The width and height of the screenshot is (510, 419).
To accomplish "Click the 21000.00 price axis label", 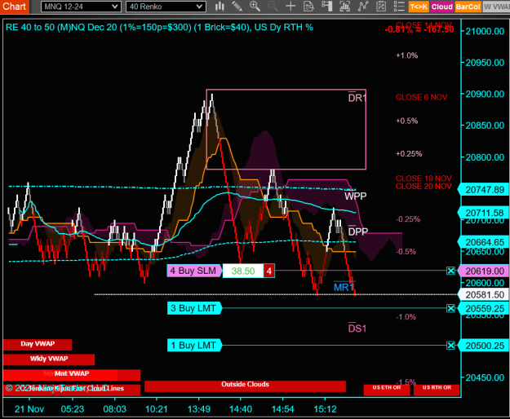I will 485,31.
